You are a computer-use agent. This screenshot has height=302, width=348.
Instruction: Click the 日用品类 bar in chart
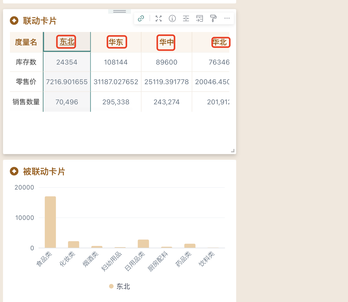click(x=143, y=244)
